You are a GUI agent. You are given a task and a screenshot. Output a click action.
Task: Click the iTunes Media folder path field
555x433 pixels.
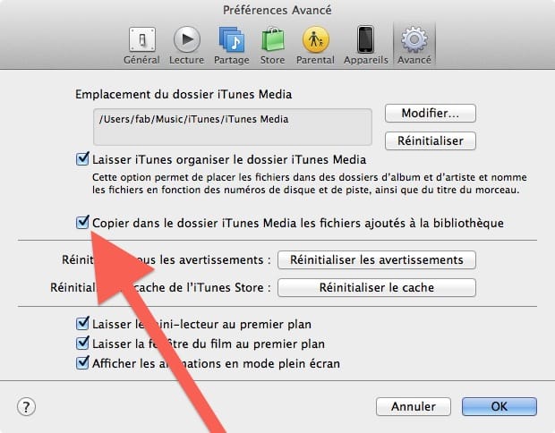tap(233, 127)
